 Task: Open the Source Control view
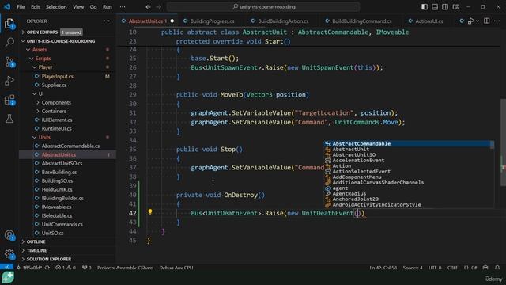coord(9,62)
